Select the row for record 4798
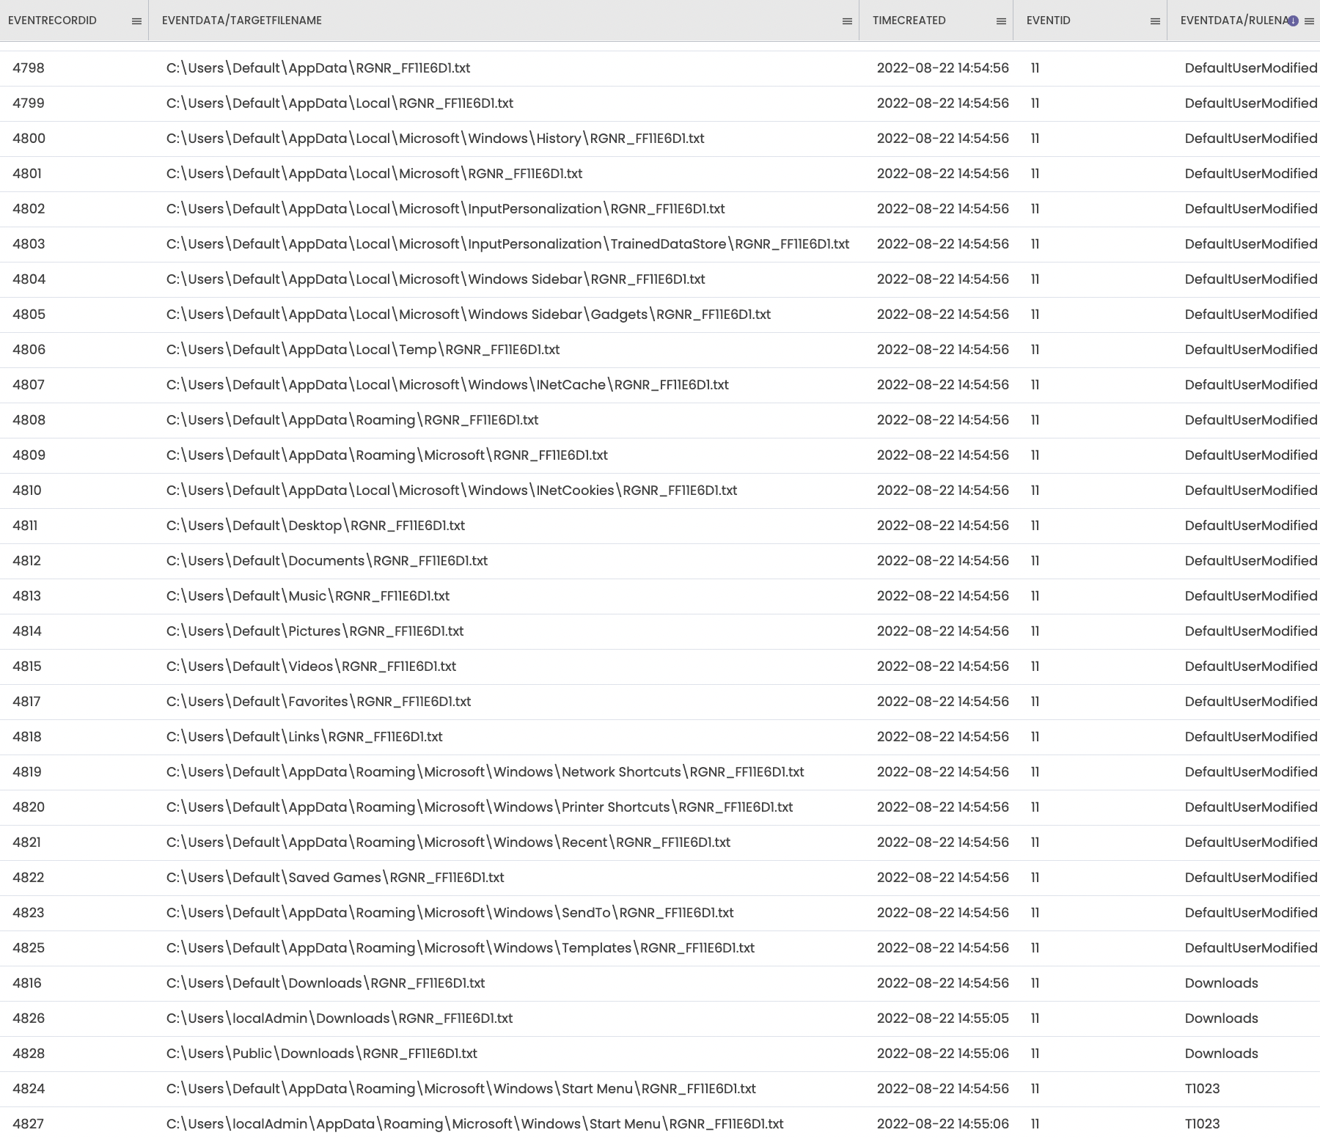The height and width of the screenshot is (1138, 1320). [x=28, y=67]
